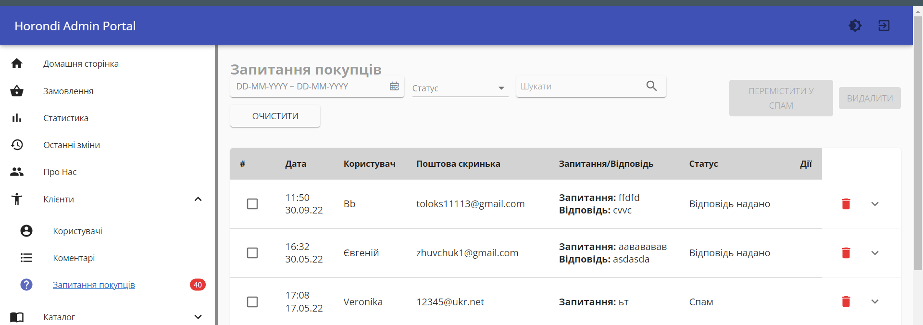Select the Замовлення shopping cart icon

click(17, 91)
